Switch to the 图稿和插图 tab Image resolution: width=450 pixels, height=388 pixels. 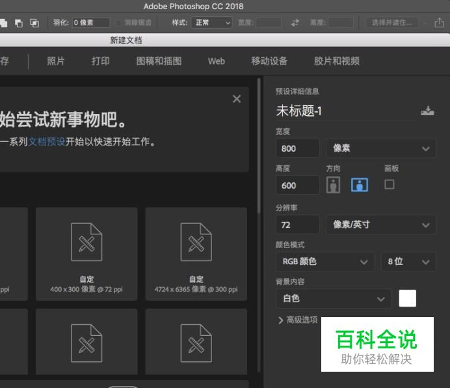pyautogui.click(x=159, y=61)
